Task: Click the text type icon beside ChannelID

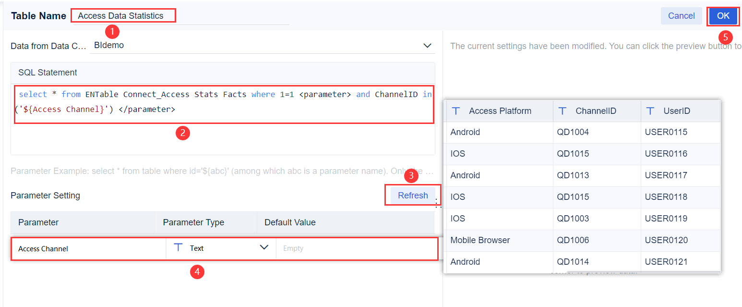Action: (x=563, y=111)
